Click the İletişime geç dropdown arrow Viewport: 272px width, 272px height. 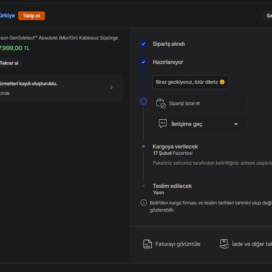click(x=236, y=124)
